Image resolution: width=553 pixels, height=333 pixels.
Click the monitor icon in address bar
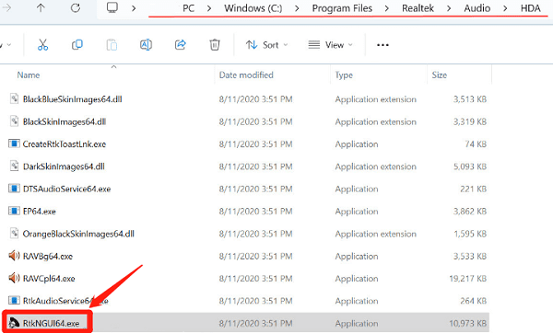pos(112,7)
